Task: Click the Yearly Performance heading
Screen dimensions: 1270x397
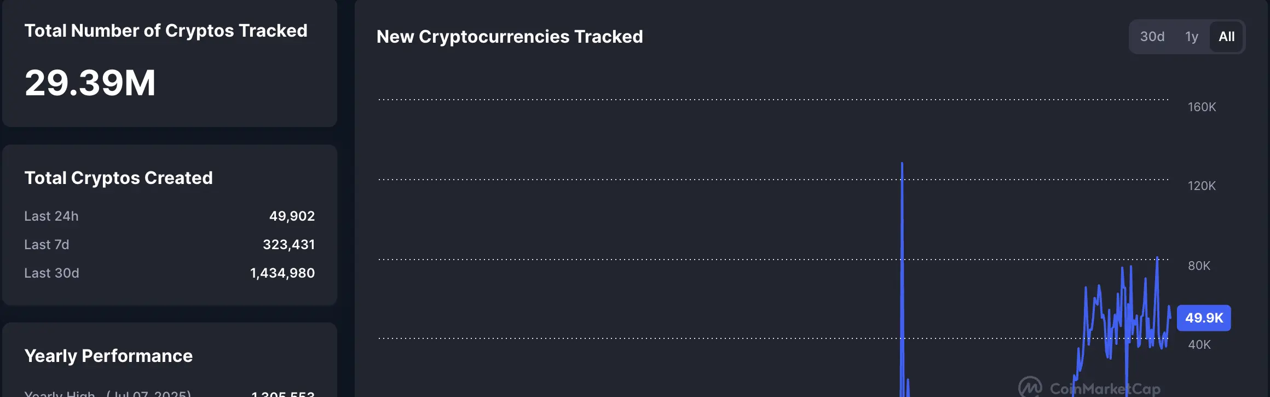Action: click(x=108, y=356)
